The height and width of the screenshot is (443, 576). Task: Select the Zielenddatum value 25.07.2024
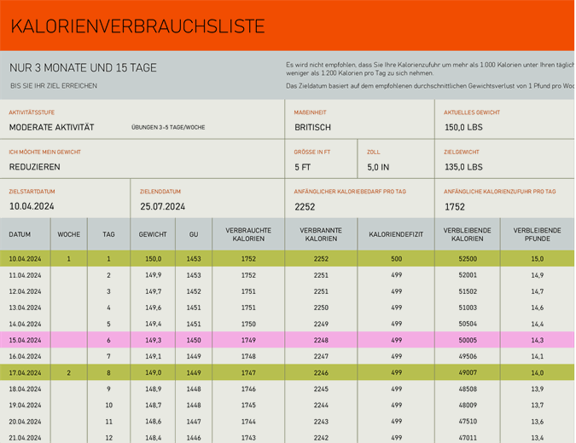pos(162,206)
